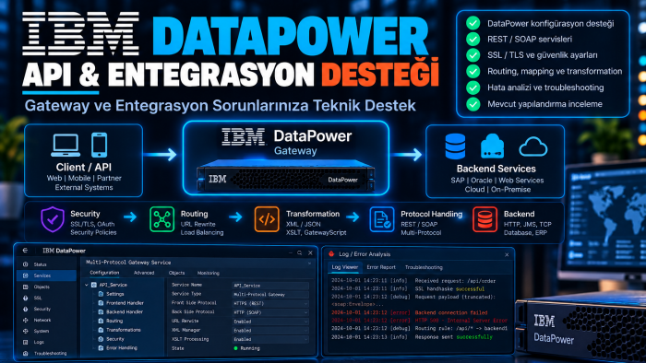Click the API_Service tree node icon
Viewport: 646px width, 363px height.
click(x=94, y=285)
